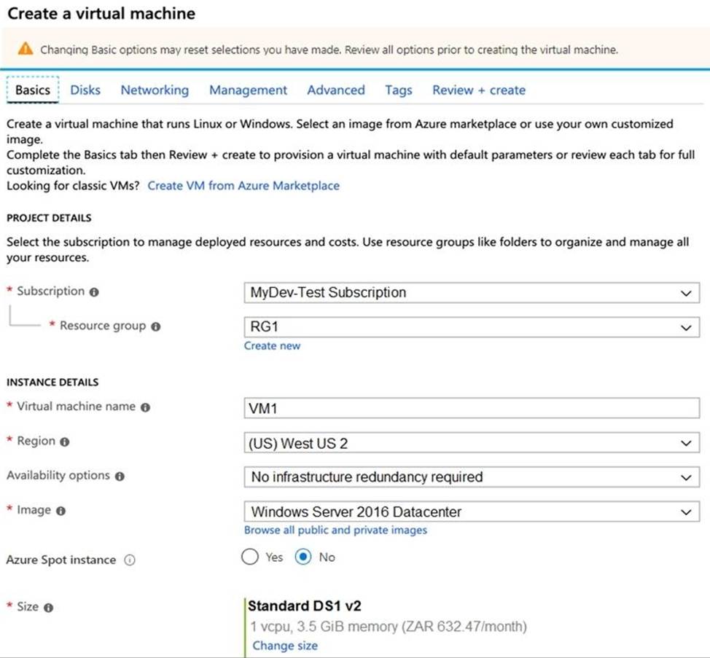
Task: Open the Subscription dropdown
Action: pos(471,293)
